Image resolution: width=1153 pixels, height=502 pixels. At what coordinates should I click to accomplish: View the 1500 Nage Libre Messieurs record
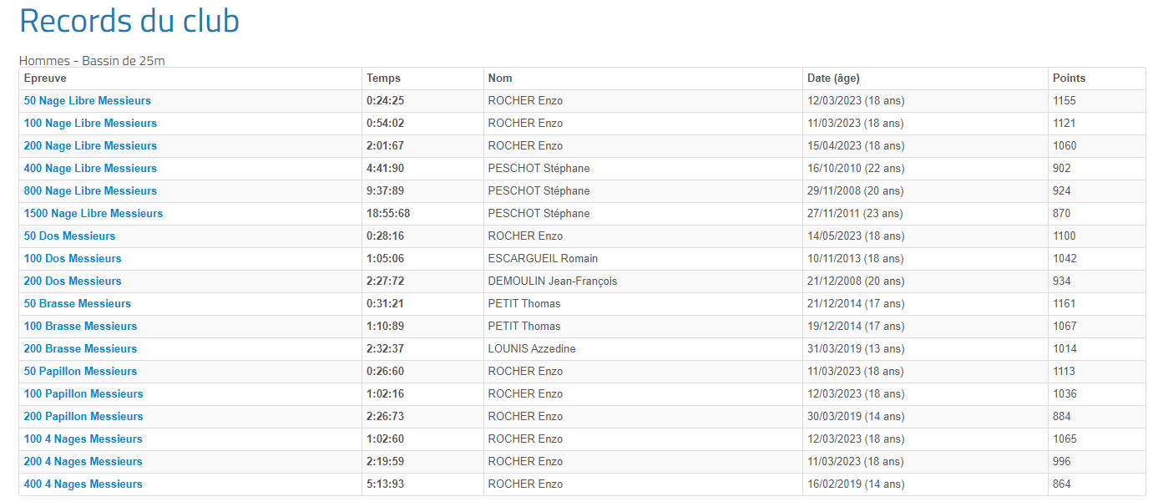(x=94, y=214)
